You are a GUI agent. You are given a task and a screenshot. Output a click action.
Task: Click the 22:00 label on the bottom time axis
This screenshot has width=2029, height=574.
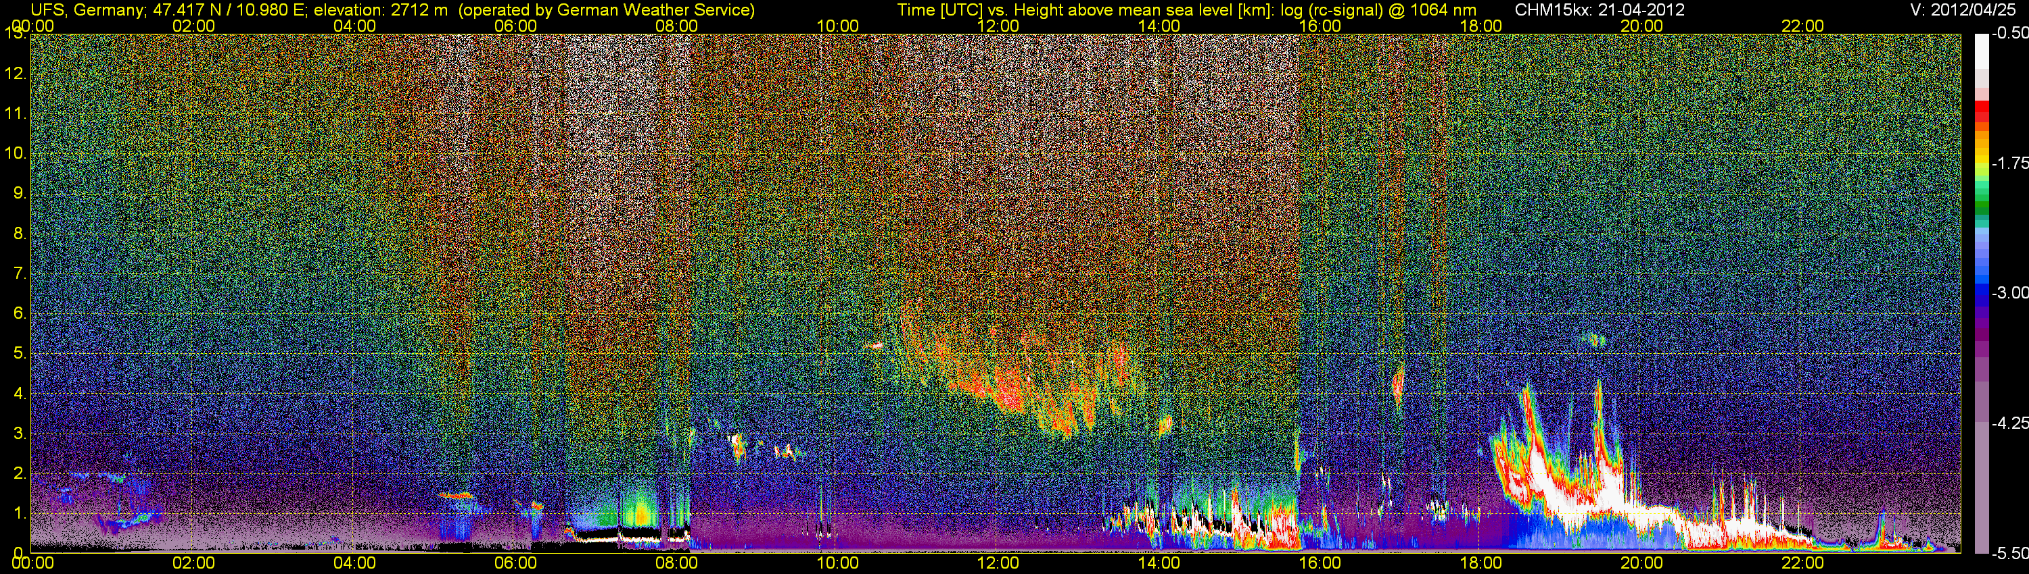click(x=1803, y=563)
